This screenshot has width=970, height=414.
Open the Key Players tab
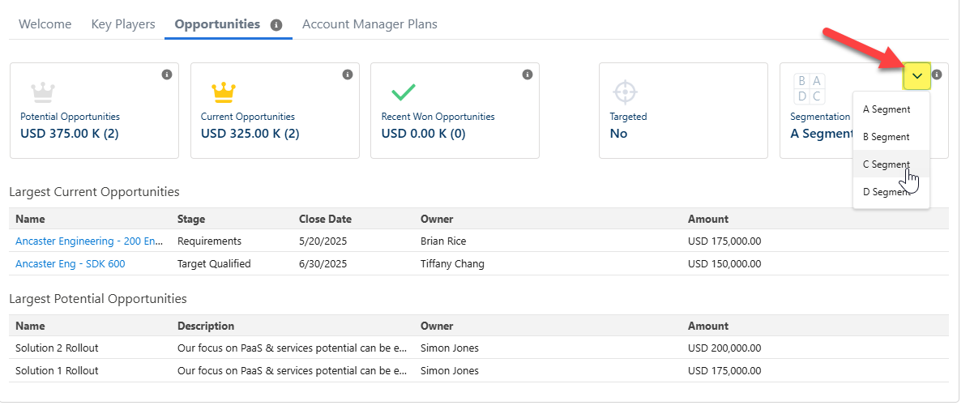coord(123,24)
